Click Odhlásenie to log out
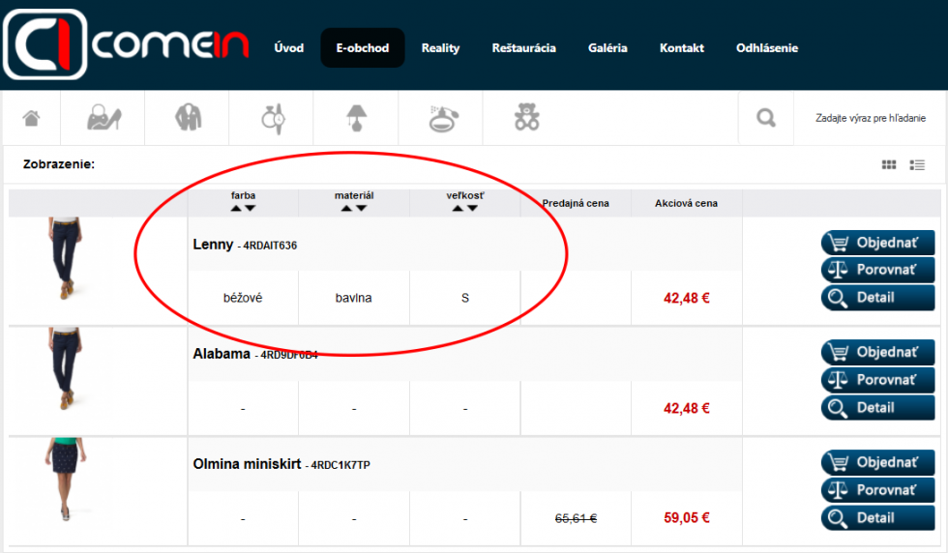 coord(766,47)
